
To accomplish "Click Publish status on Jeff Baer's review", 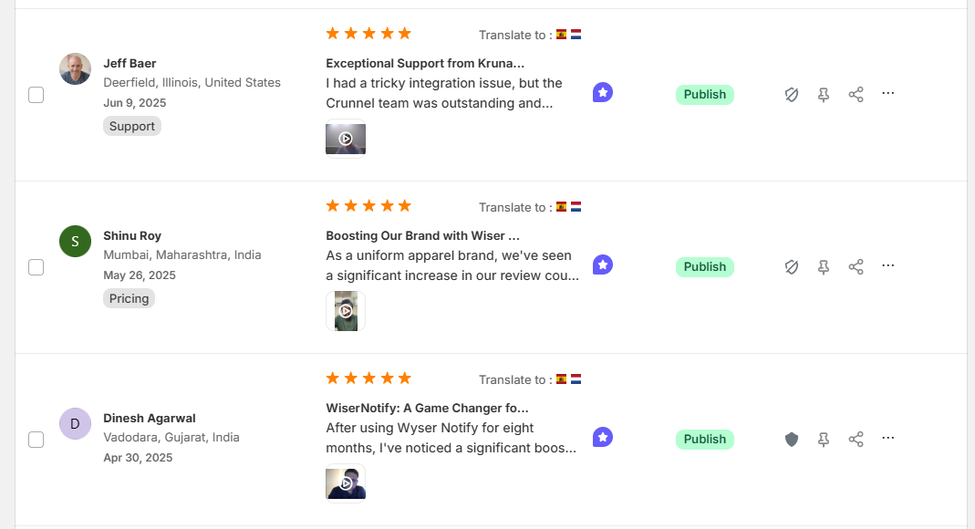I will tap(704, 95).
